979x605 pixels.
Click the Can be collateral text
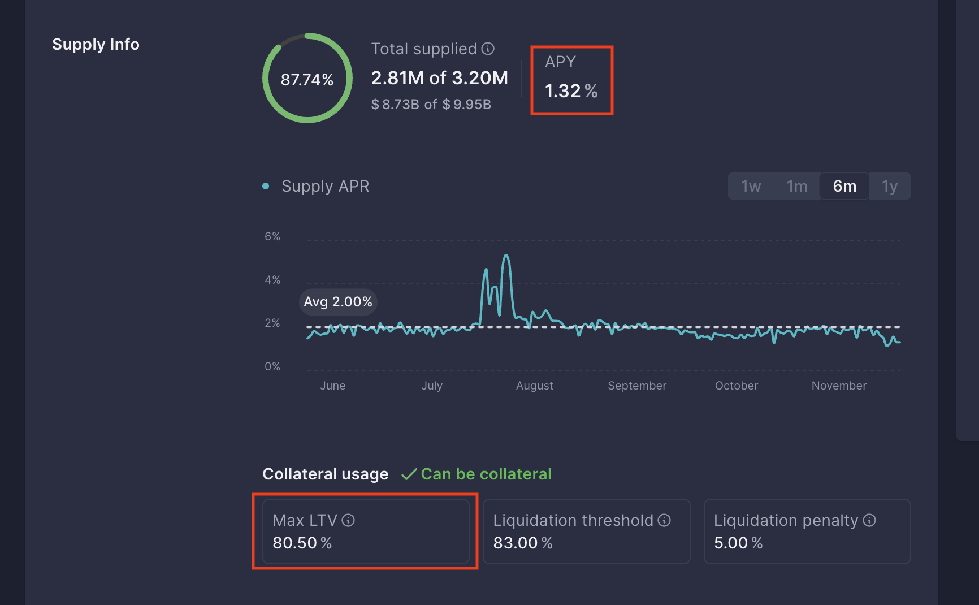[x=486, y=474]
